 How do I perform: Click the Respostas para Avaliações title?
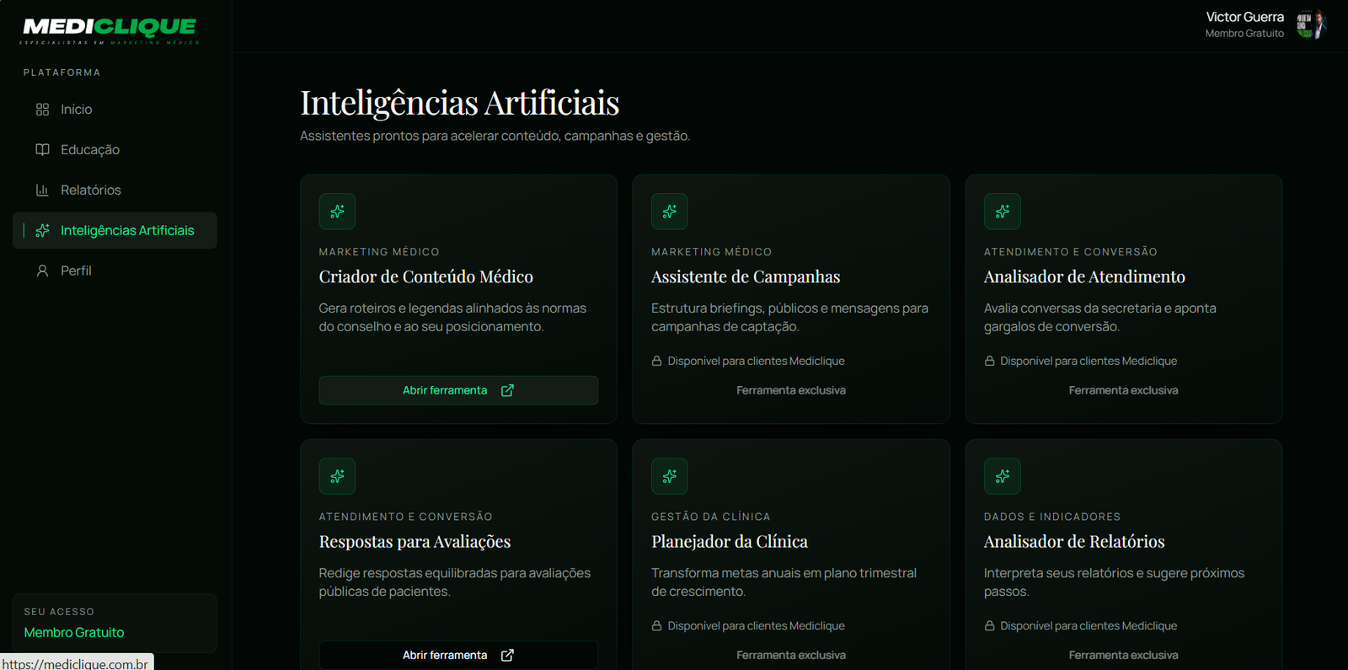[x=415, y=541]
